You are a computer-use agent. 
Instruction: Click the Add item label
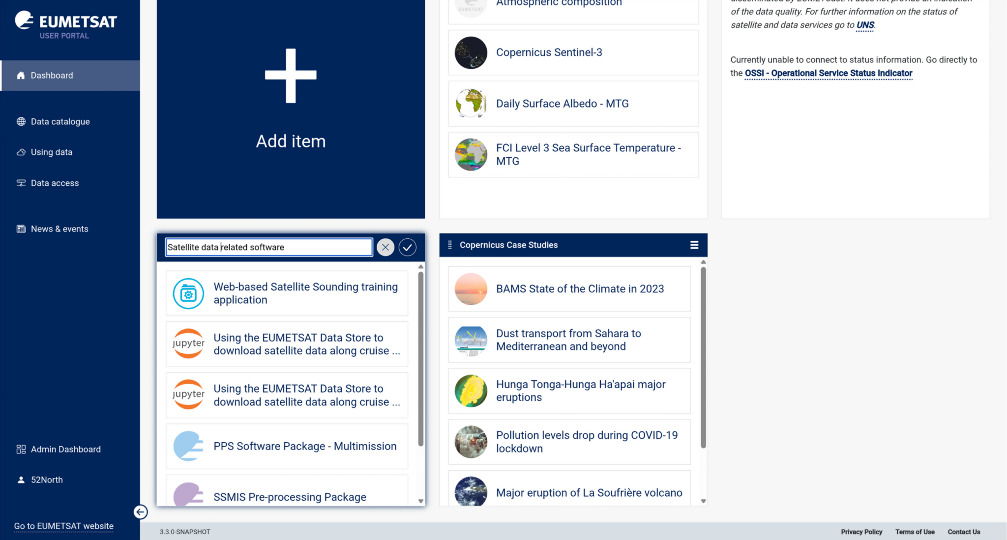pos(291,142)
